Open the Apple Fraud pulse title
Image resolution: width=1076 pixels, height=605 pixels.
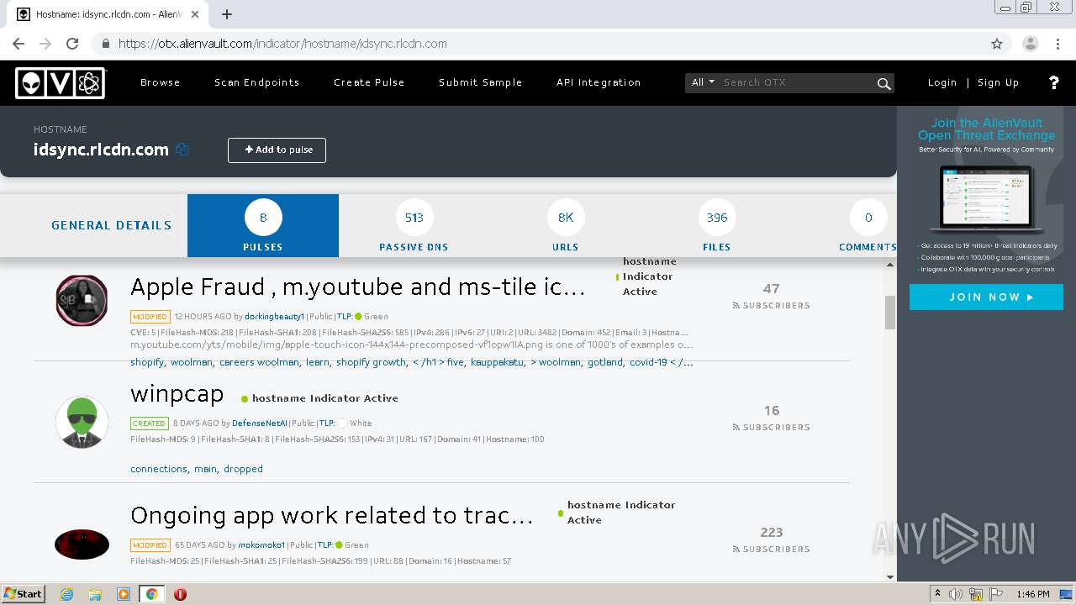click(357, 287)
